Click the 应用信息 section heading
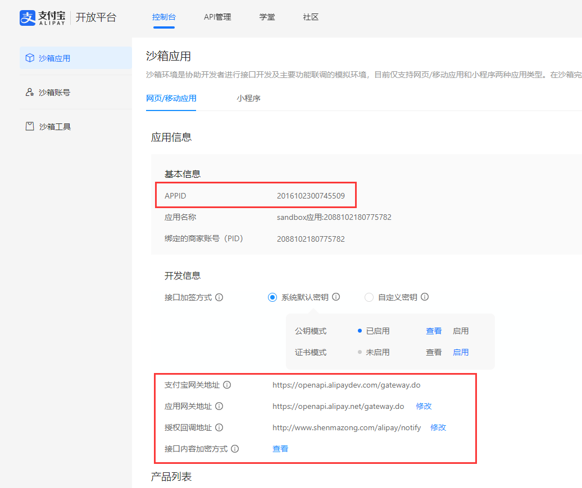Screen dimensions: 582x488 pos(171,137)
